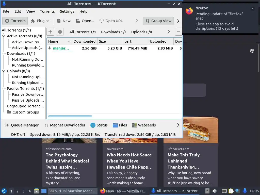Image resolution: width=260 pixels, height=195 pixels.
Task: Sort by the Uploaded column header
Action: pos(161,41)
